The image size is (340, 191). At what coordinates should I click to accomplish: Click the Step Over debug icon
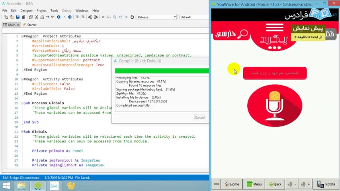click(x=115, y=17)
